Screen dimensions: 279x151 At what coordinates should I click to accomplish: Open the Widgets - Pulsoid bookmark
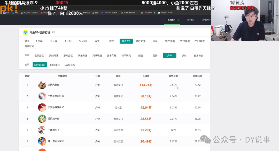tap(166, 13)
